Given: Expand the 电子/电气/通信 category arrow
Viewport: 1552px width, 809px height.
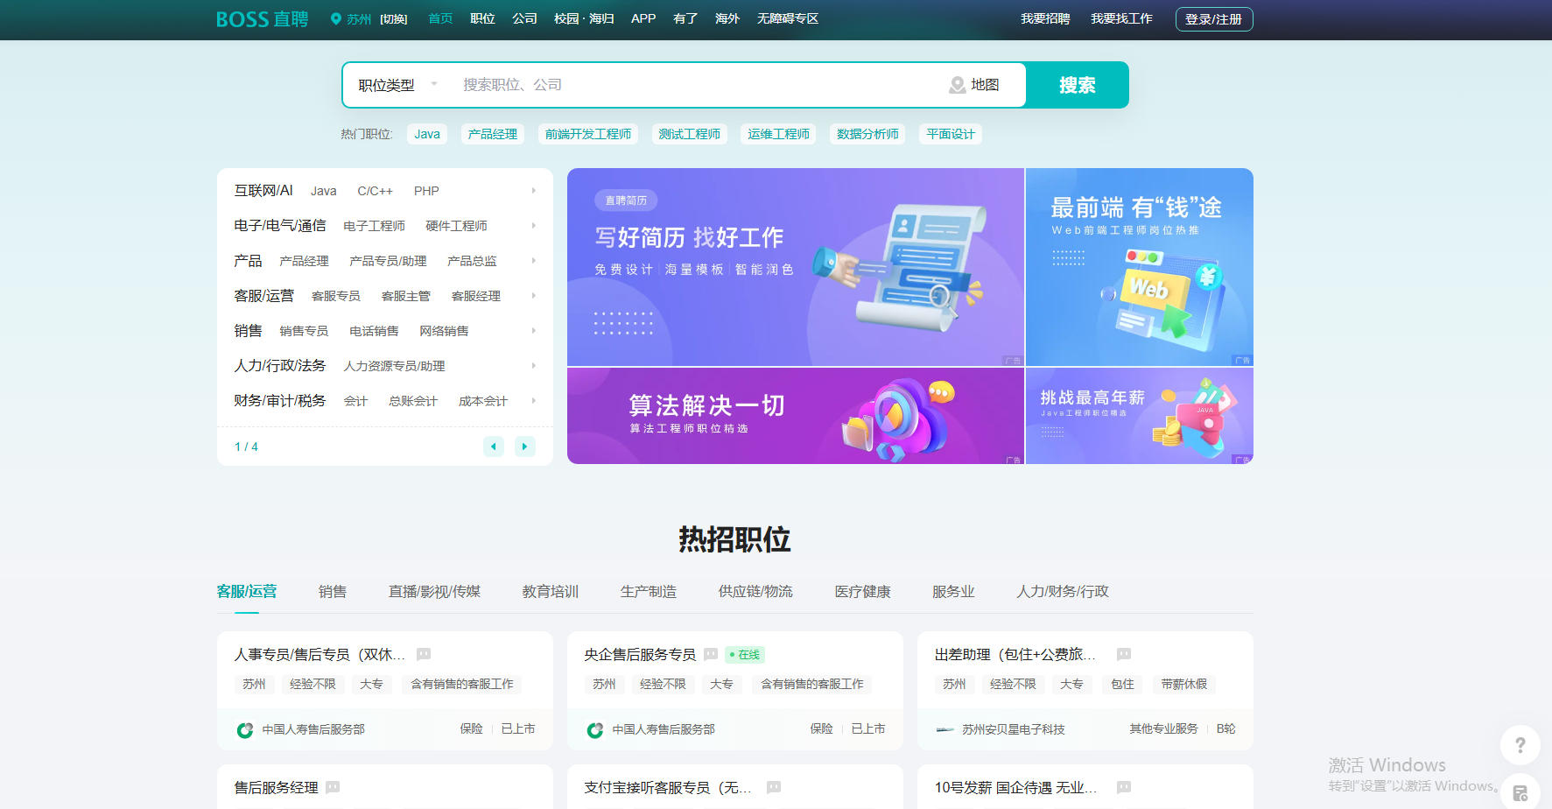Looking at the screenshot, I should point(534,225).
